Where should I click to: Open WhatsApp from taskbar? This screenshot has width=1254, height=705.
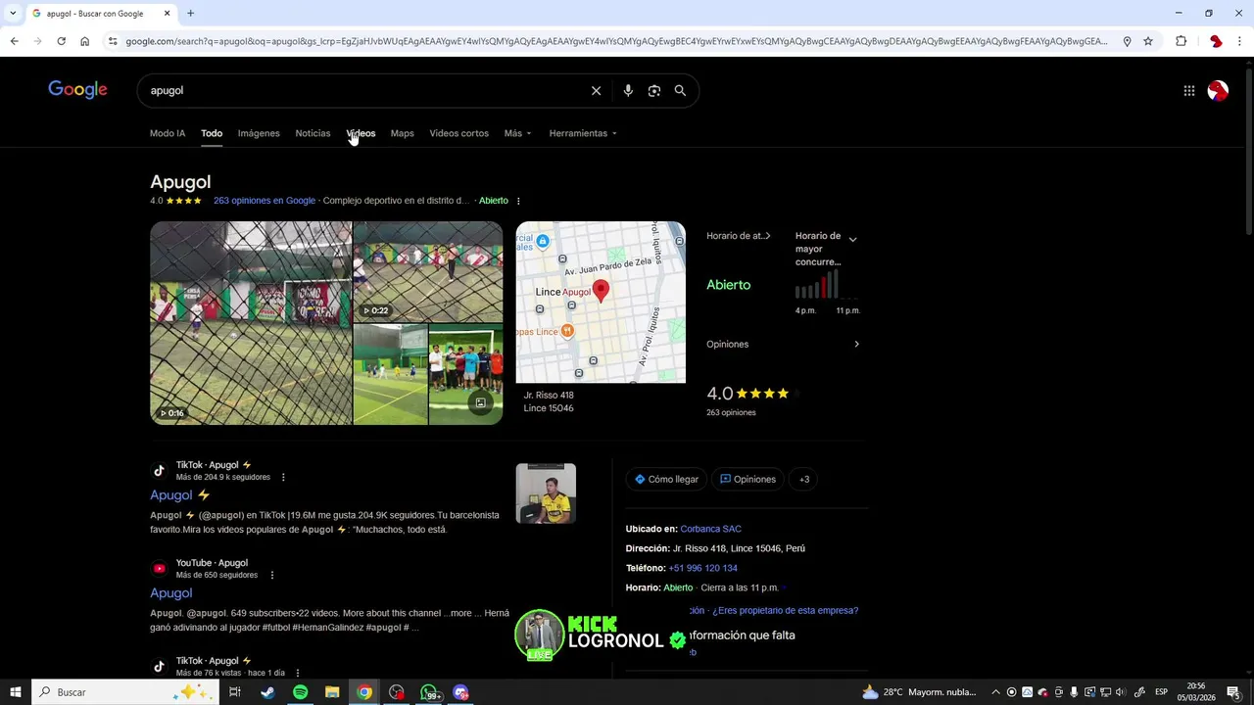(429, 692)
